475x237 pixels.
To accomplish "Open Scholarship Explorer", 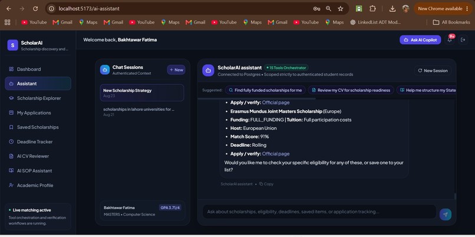I will [38, 98].
